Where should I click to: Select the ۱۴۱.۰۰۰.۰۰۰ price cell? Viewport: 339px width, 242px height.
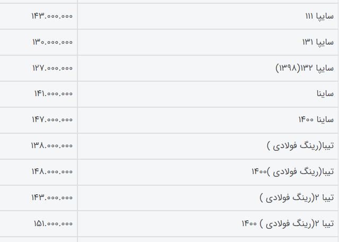pyautogui.click(x=52, y=94)
